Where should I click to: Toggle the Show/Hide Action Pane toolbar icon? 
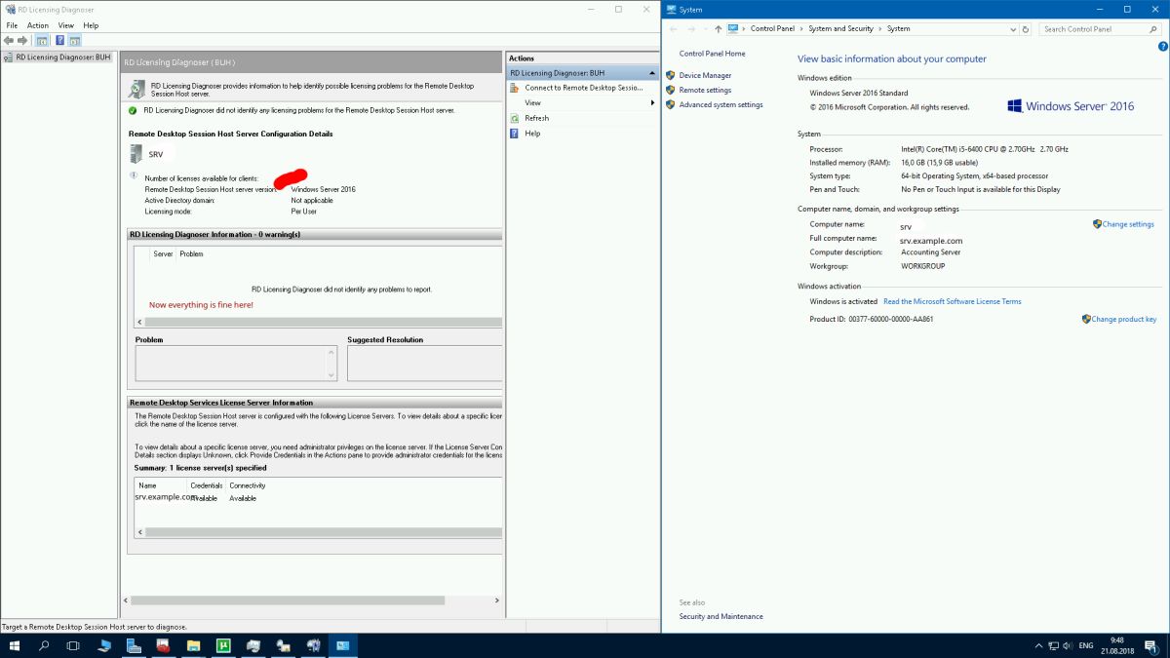coord(74,41)
